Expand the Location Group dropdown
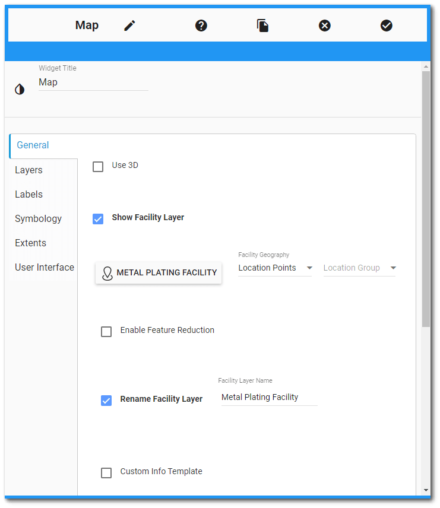This screenshot has width=440, height=508. [360, 268]
